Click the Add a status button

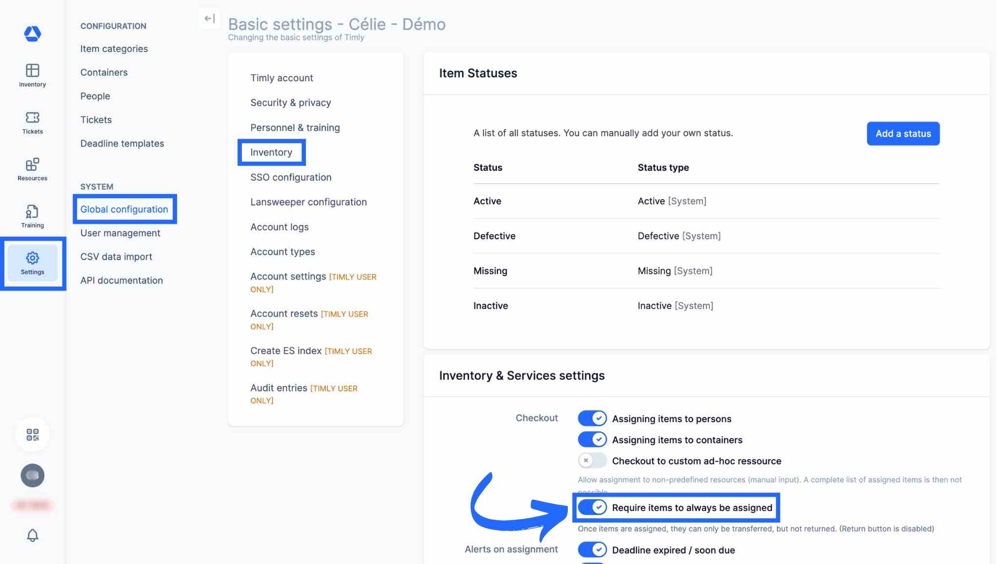(903, 134)
